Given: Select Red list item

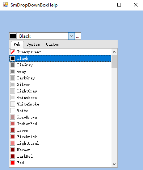Looking at the screenshot, I should coord(60,163).
